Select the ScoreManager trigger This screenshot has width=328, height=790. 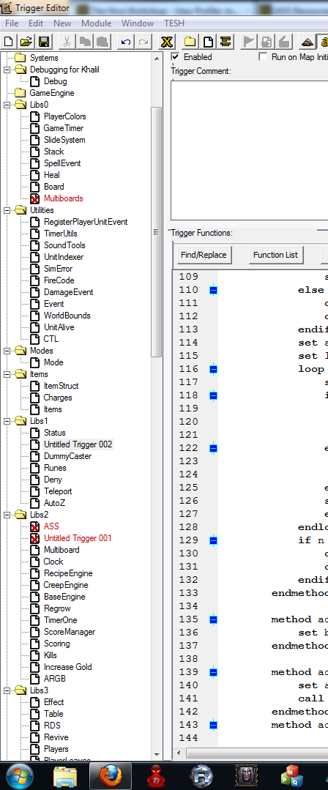coord(70,632)
